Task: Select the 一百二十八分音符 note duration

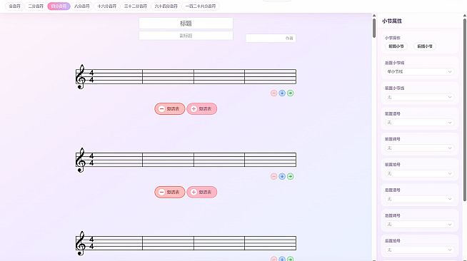Action: coord(201,6)
